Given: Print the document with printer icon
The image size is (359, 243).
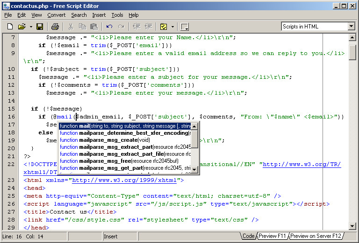Looking at the screenshot, I should coord(55,27).
